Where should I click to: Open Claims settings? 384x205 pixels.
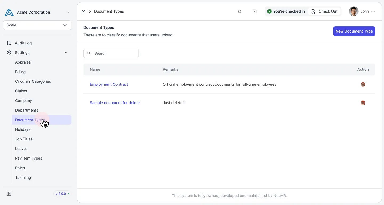[21, 91]
